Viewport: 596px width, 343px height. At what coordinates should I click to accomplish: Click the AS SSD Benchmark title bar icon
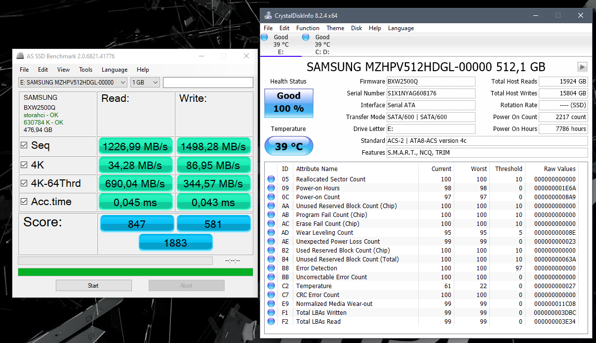pyautogui.click(x=20, y=56)
